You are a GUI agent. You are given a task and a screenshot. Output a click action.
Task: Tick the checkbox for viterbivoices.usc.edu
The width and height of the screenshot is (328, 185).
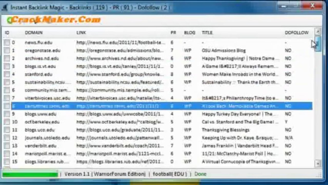point(7,98)
